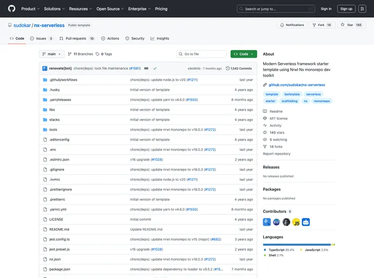
Task: Select the boilerplate topic tag
Action: (292, 94)
